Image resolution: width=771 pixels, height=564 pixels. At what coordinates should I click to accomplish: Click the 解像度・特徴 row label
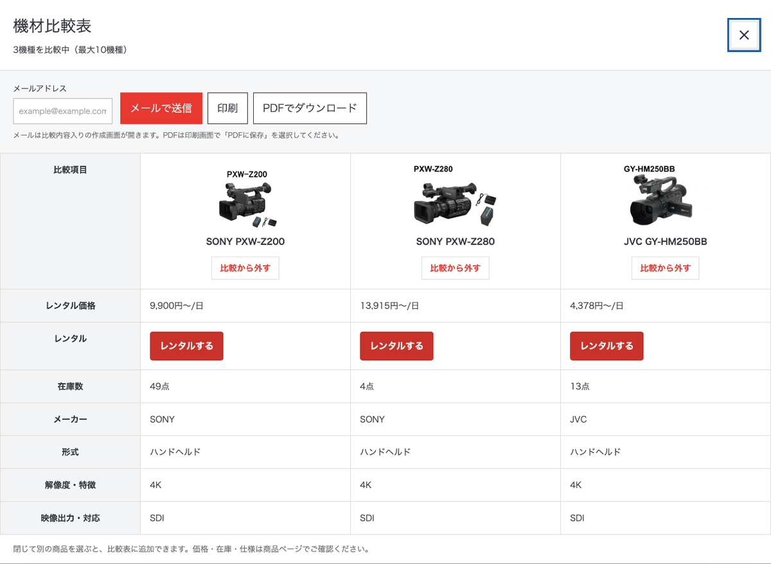[x=70, y=485]
